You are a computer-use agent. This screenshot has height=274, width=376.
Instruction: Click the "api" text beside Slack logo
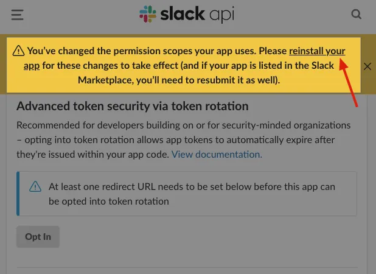click(x=221, y=15)
